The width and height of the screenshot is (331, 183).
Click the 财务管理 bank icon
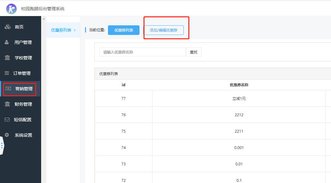[x=7, y=104]
